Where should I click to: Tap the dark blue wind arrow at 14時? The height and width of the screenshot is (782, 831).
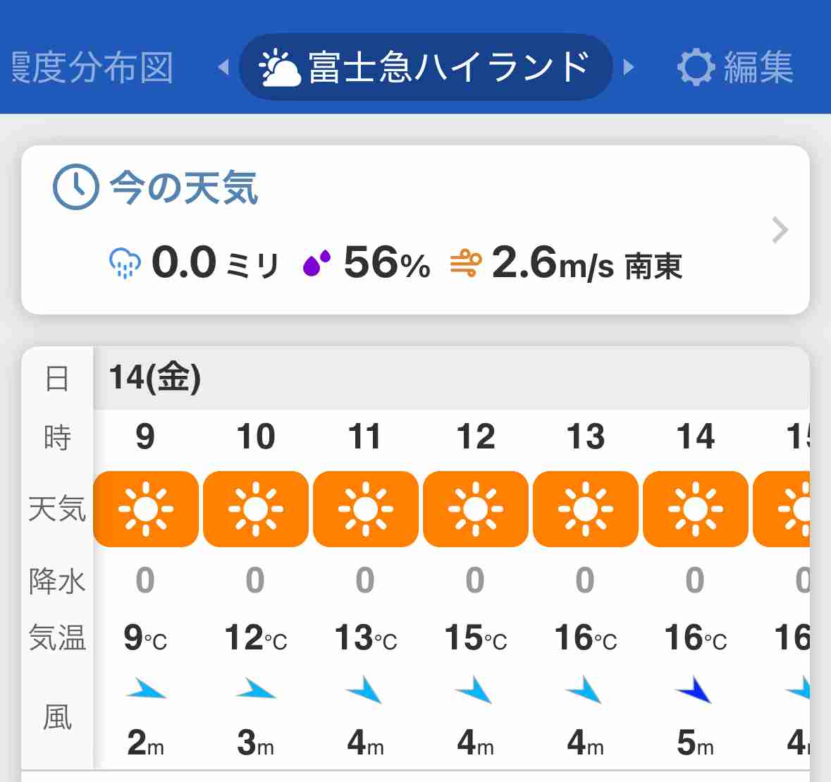pyautogui.click(x=694, y=689)
